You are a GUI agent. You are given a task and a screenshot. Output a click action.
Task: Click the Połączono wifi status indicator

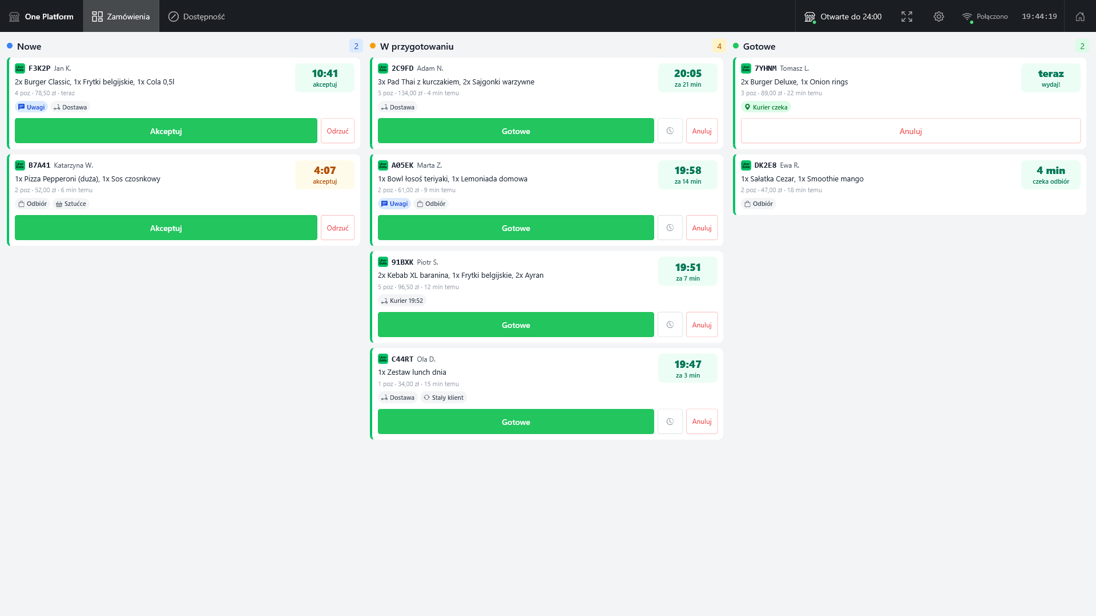point(985,17)
